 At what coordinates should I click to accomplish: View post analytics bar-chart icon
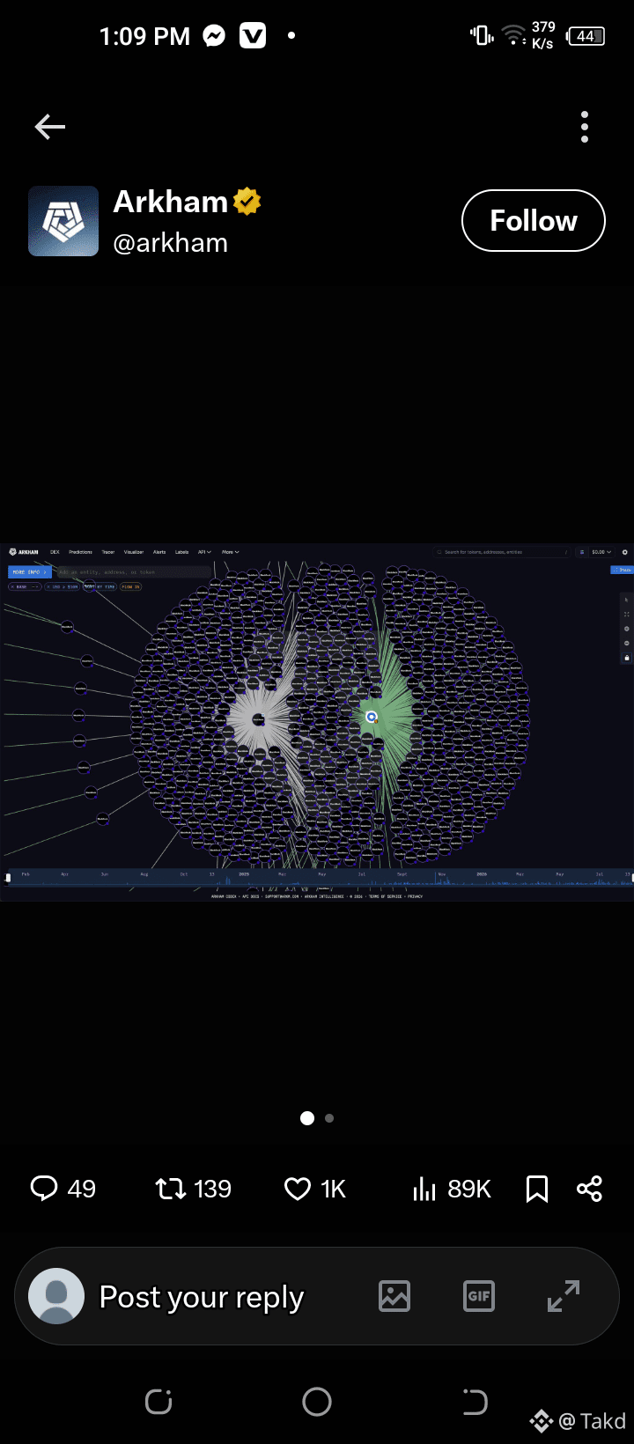tap(424, 1190)
